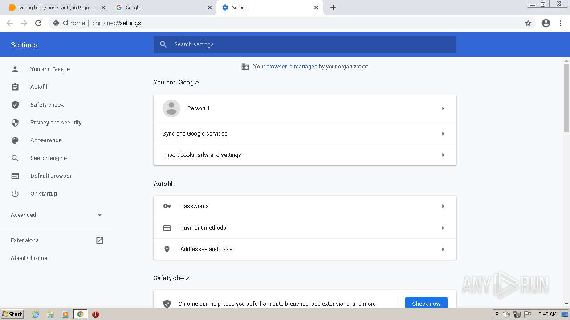
Task: Click the Payment methods card icon
Action: [167, 228]
